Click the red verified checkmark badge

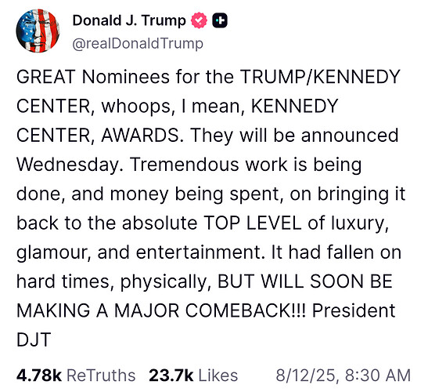coord(199,20)
